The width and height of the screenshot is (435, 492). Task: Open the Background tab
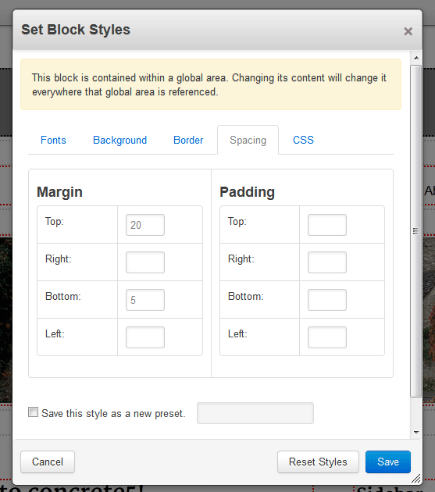click(120, 140)
